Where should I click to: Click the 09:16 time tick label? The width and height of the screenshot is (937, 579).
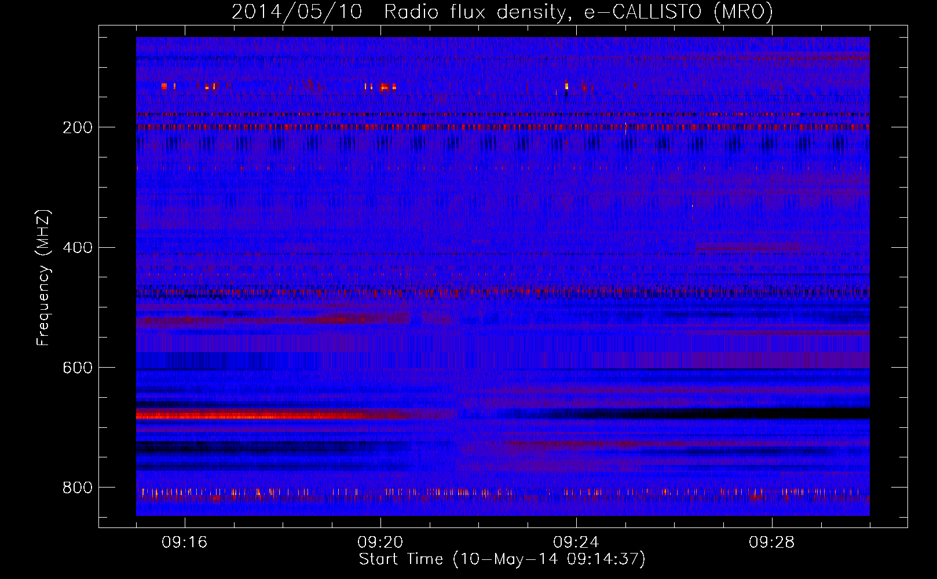(x=185, y=543)
